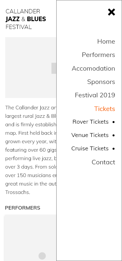The image size is (122, 261).
Task: Visit the Cruise Tickets submenu link
Action: tap(90, 148)
